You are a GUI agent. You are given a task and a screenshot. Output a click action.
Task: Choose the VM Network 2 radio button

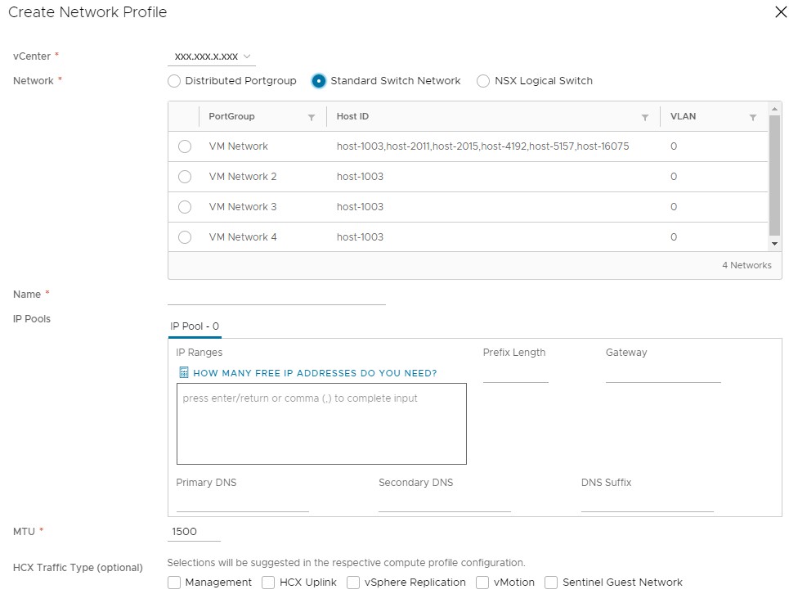(x=185, y=177)
